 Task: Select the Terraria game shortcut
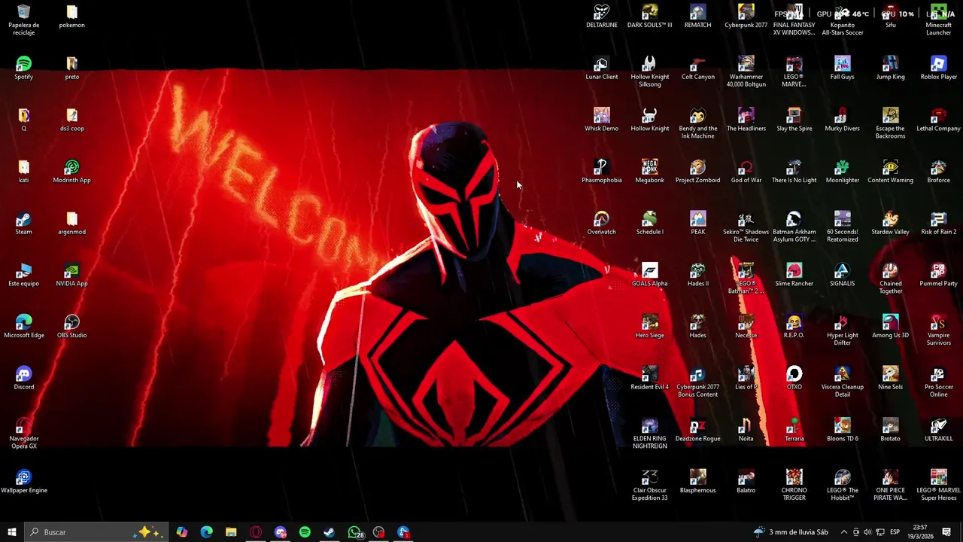[x=794, y=430]
